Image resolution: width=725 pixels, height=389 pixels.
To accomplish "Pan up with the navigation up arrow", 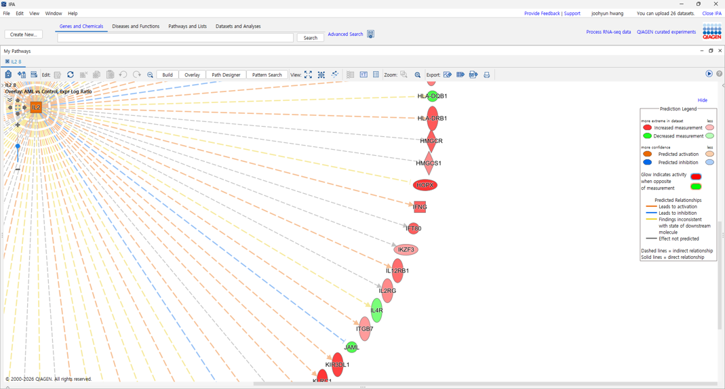I will pos(18,100).
